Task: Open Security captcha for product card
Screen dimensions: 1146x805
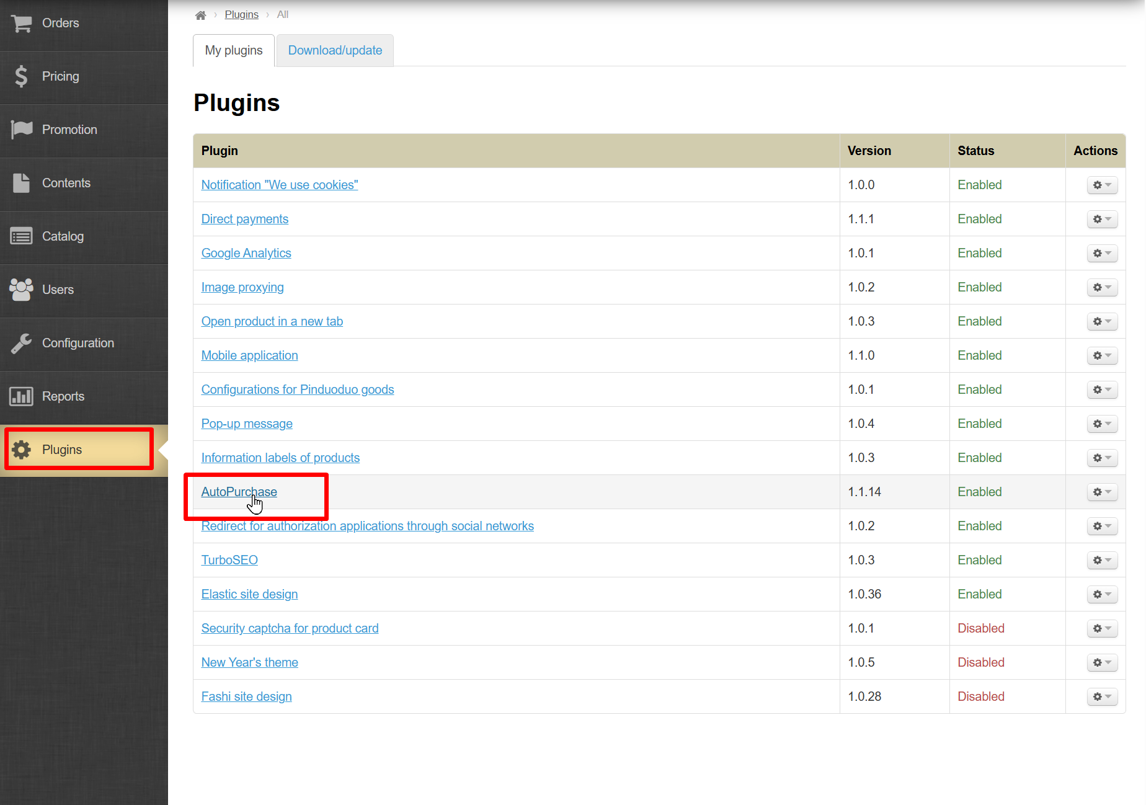Action: coord(290,628)
